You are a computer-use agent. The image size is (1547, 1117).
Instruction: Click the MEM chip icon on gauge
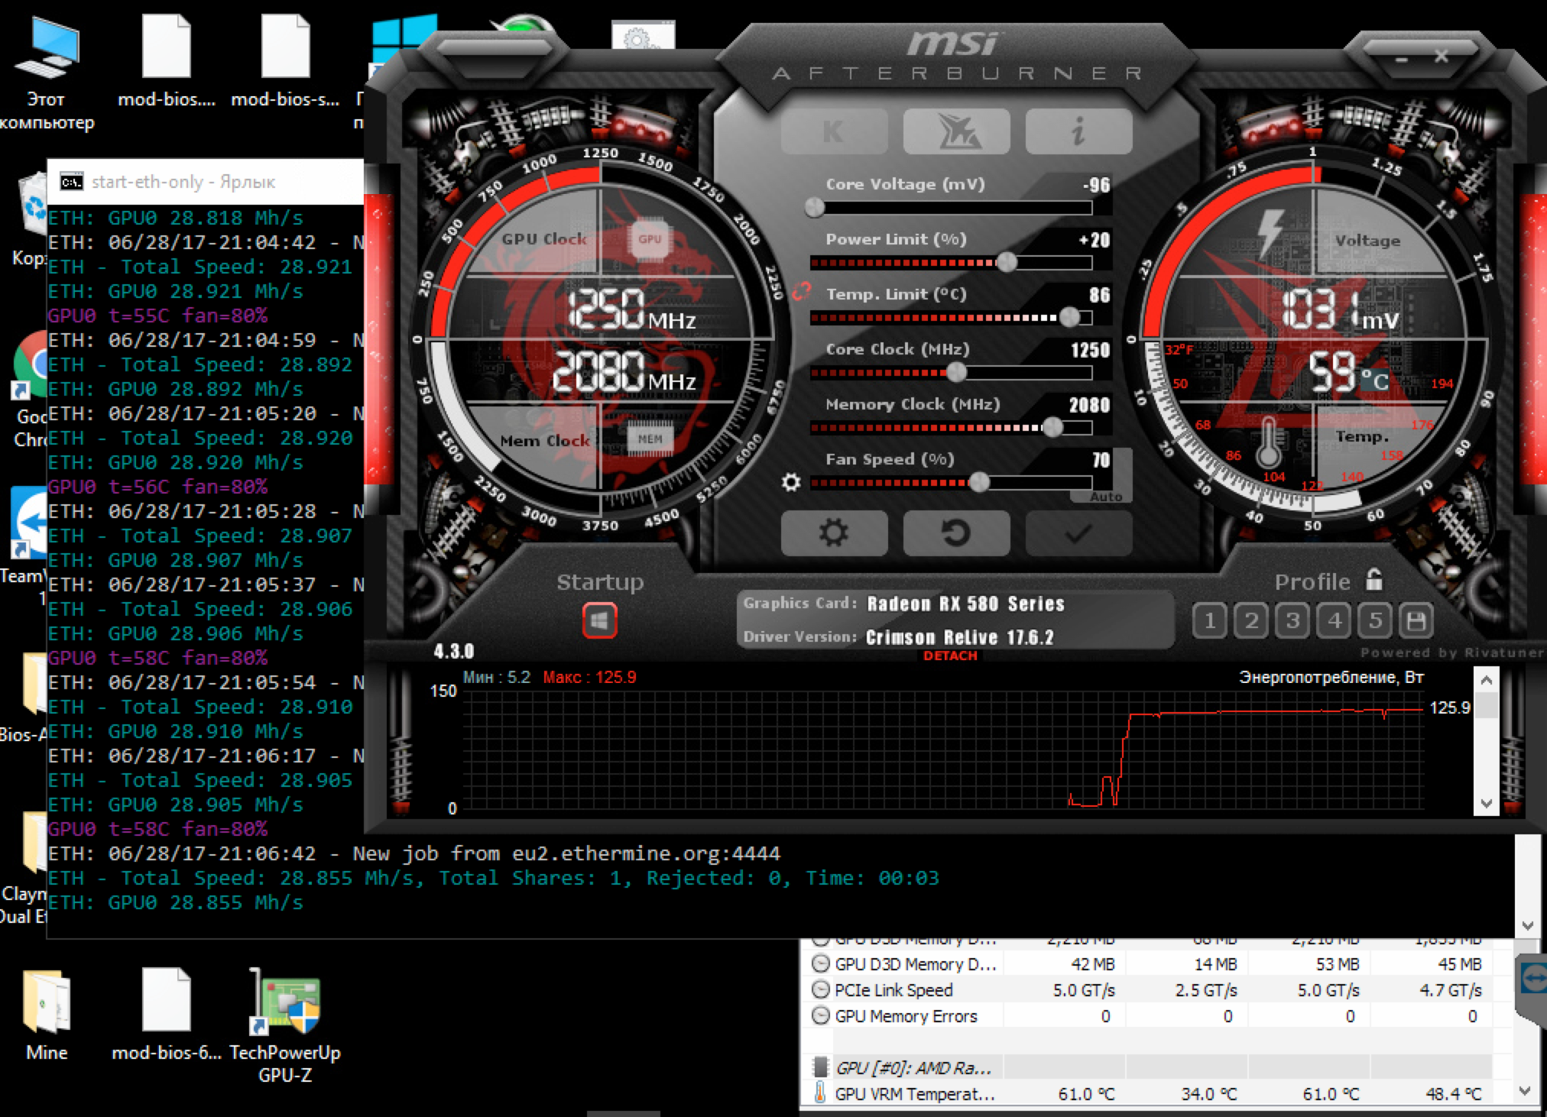pos(650,439)
